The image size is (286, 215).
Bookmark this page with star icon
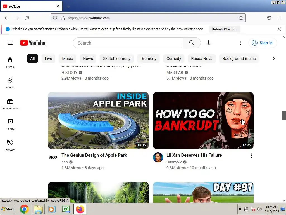(x=241, y=18)
